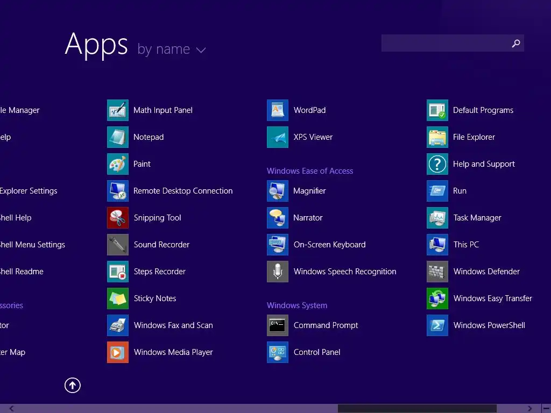
Task: Open the Command Prompt icon
Action: [278, 325]
